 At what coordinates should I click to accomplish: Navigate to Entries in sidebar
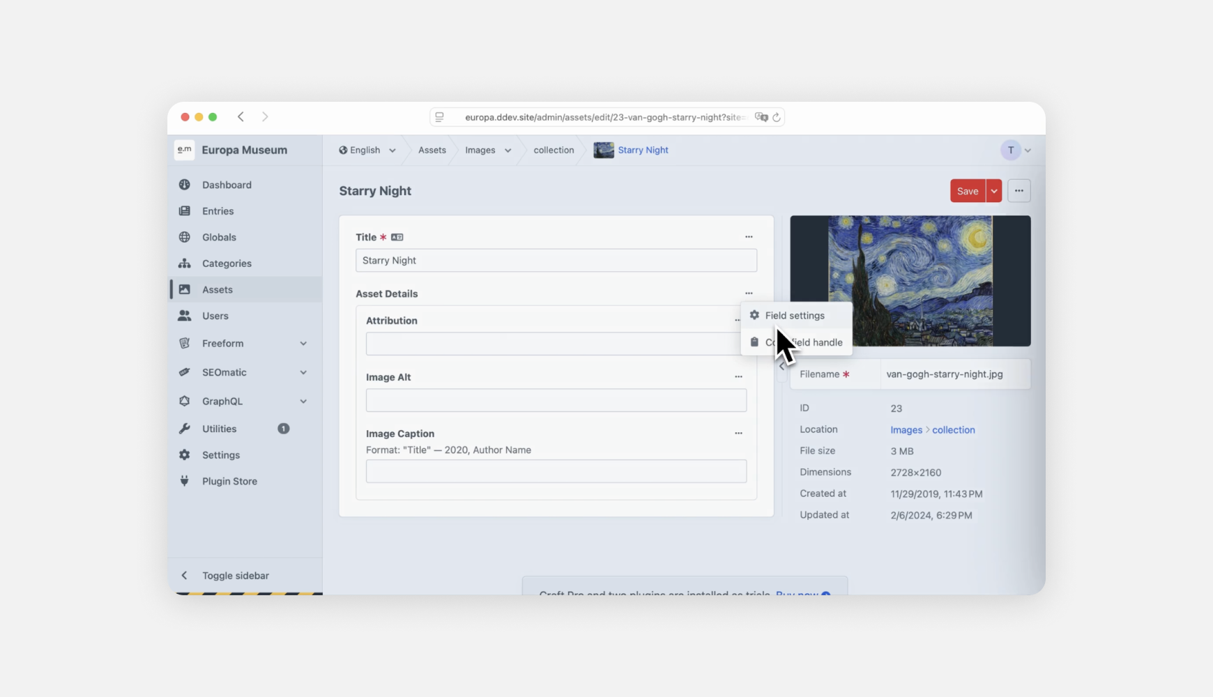(246, 211)
